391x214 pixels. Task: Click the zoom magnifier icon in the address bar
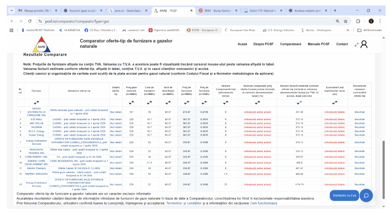coord(338,21)
